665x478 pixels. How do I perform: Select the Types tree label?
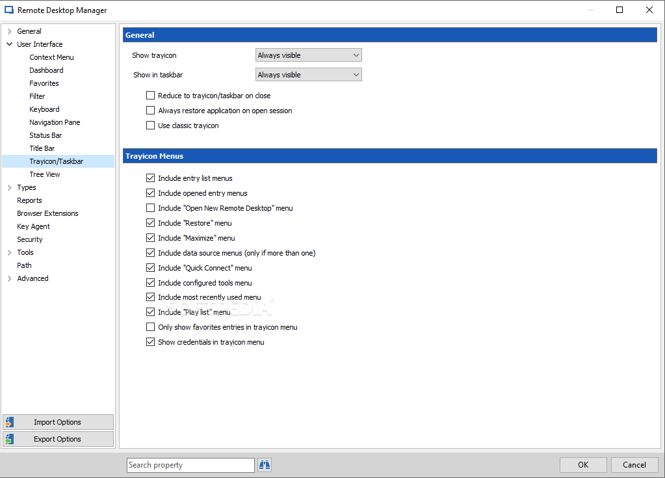[26, 187]
